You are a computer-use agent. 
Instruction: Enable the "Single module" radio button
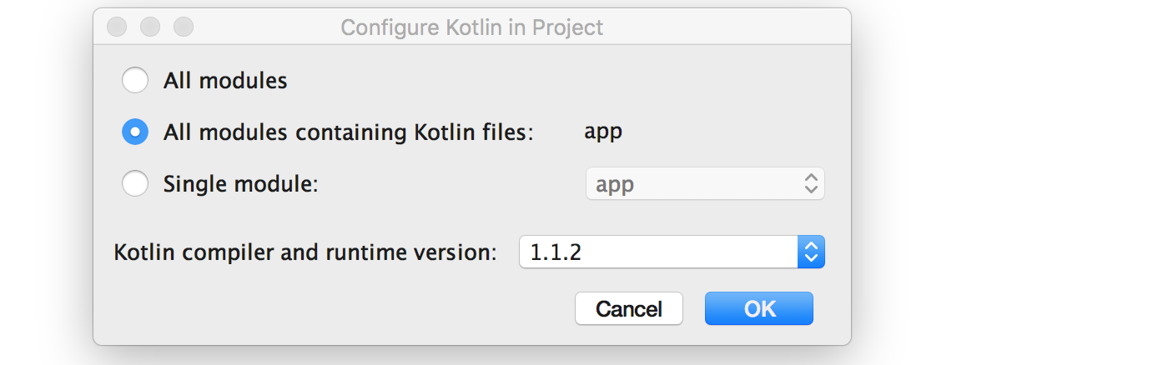135,183
